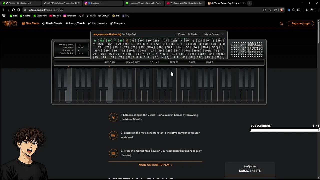This screenshot has height=180, width=320.
Task: Switch to Stream - Kick Dashboard tab
Action: (20, 3)
